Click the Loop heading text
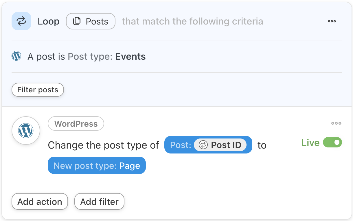This screenshot has width=353, height=221. click(49, 21)
